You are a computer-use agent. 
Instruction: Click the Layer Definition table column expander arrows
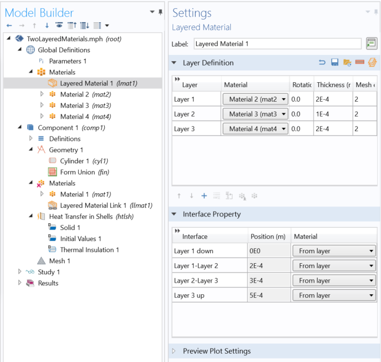pyautogui.click(x=177, y=79)
